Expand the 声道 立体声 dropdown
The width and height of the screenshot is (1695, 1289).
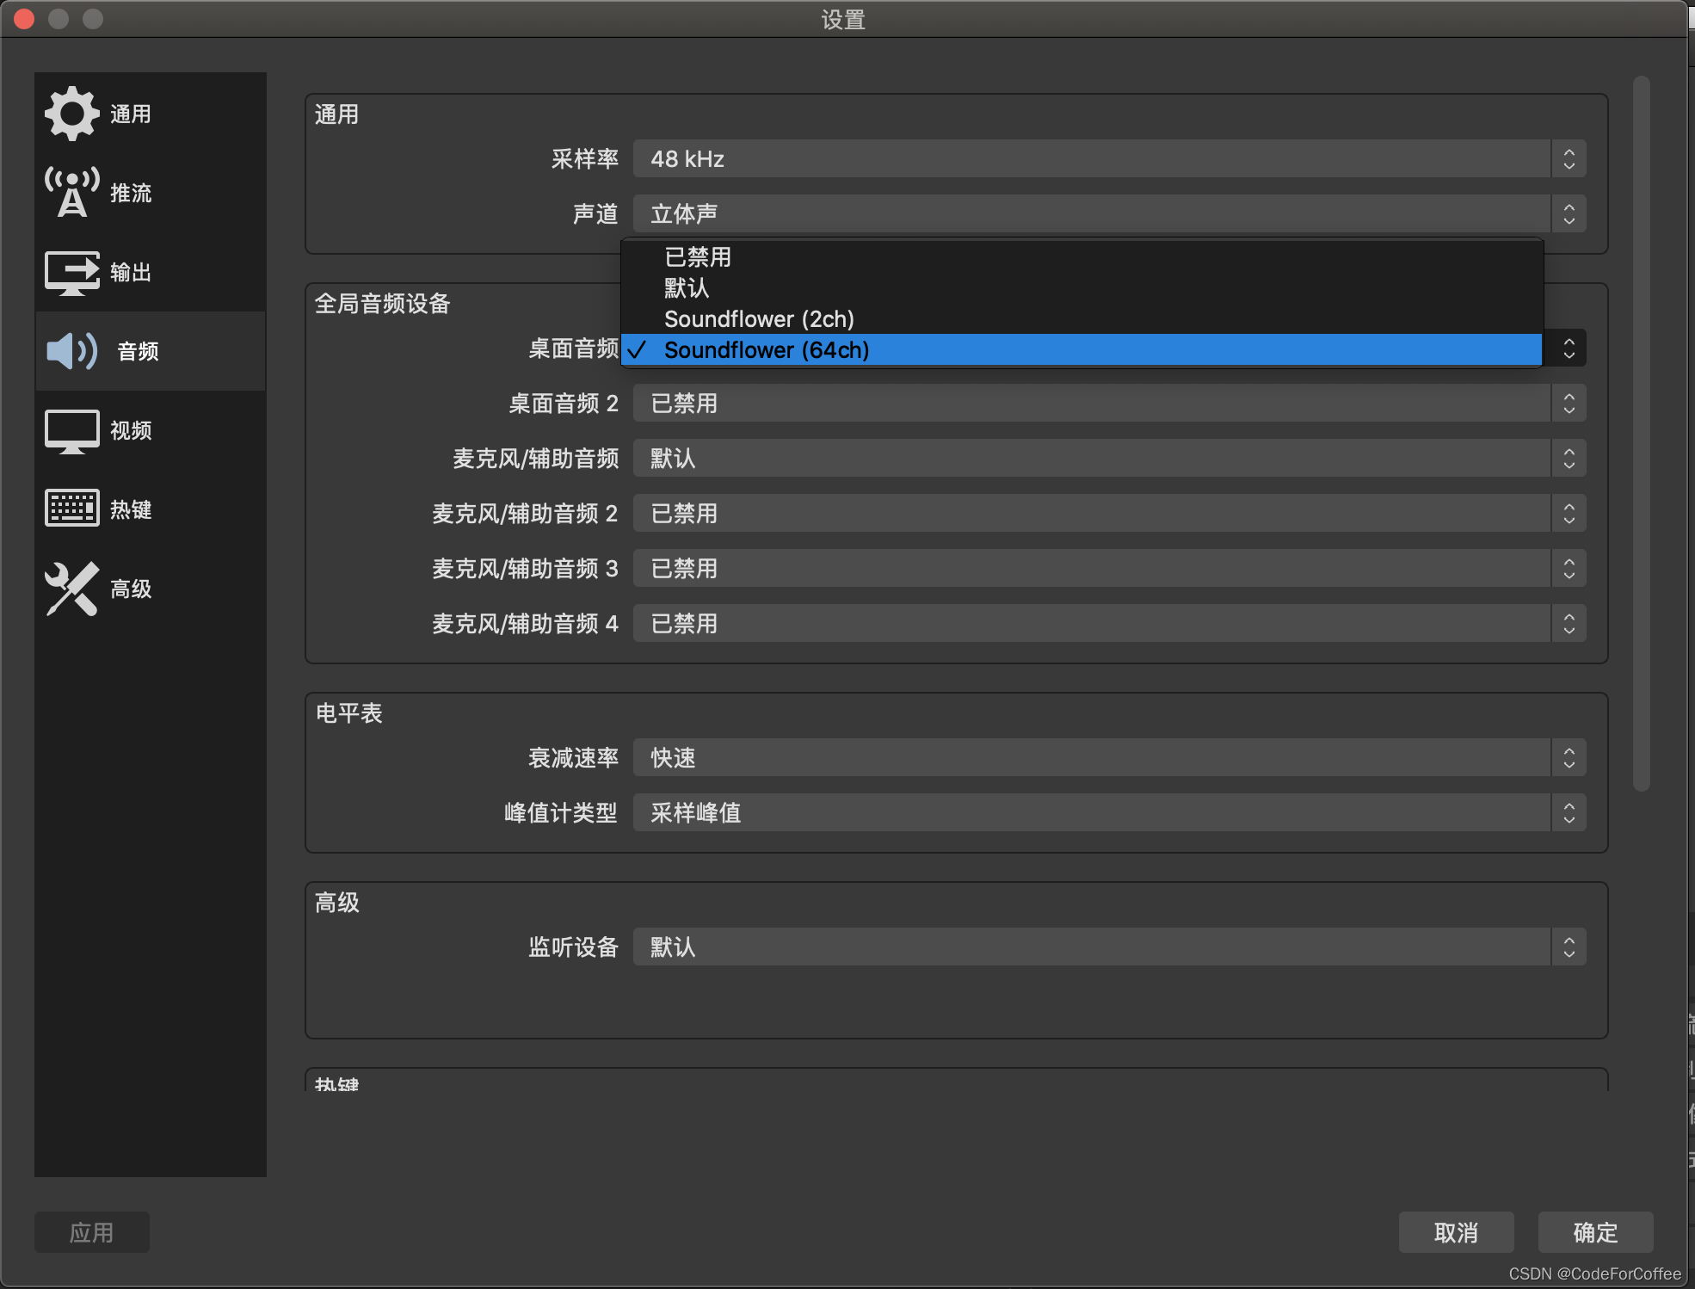(1108, 213)
